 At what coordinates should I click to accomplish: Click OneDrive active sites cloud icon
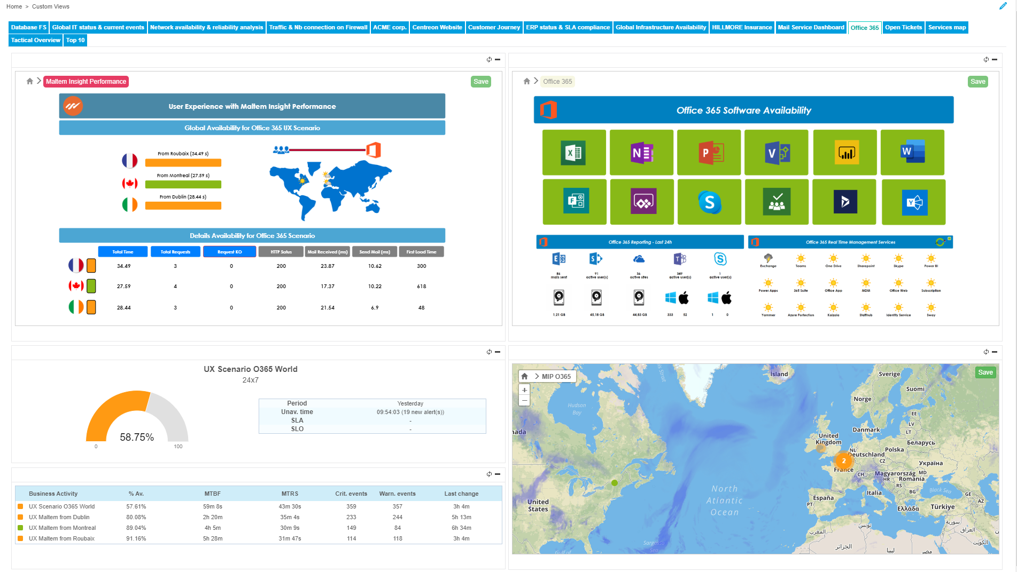coord(639,259)
